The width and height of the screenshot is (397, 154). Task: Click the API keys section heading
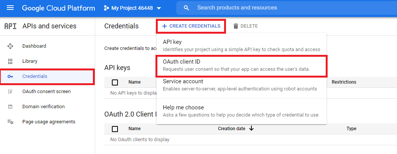[x=117, y=68]
